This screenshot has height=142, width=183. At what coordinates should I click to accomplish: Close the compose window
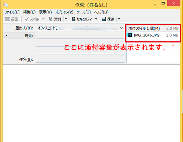pyautogui.click(x=174, y=3)
